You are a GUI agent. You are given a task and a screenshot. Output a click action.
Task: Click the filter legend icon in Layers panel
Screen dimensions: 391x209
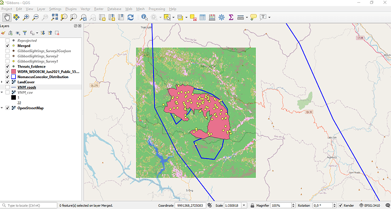[25, 33]
